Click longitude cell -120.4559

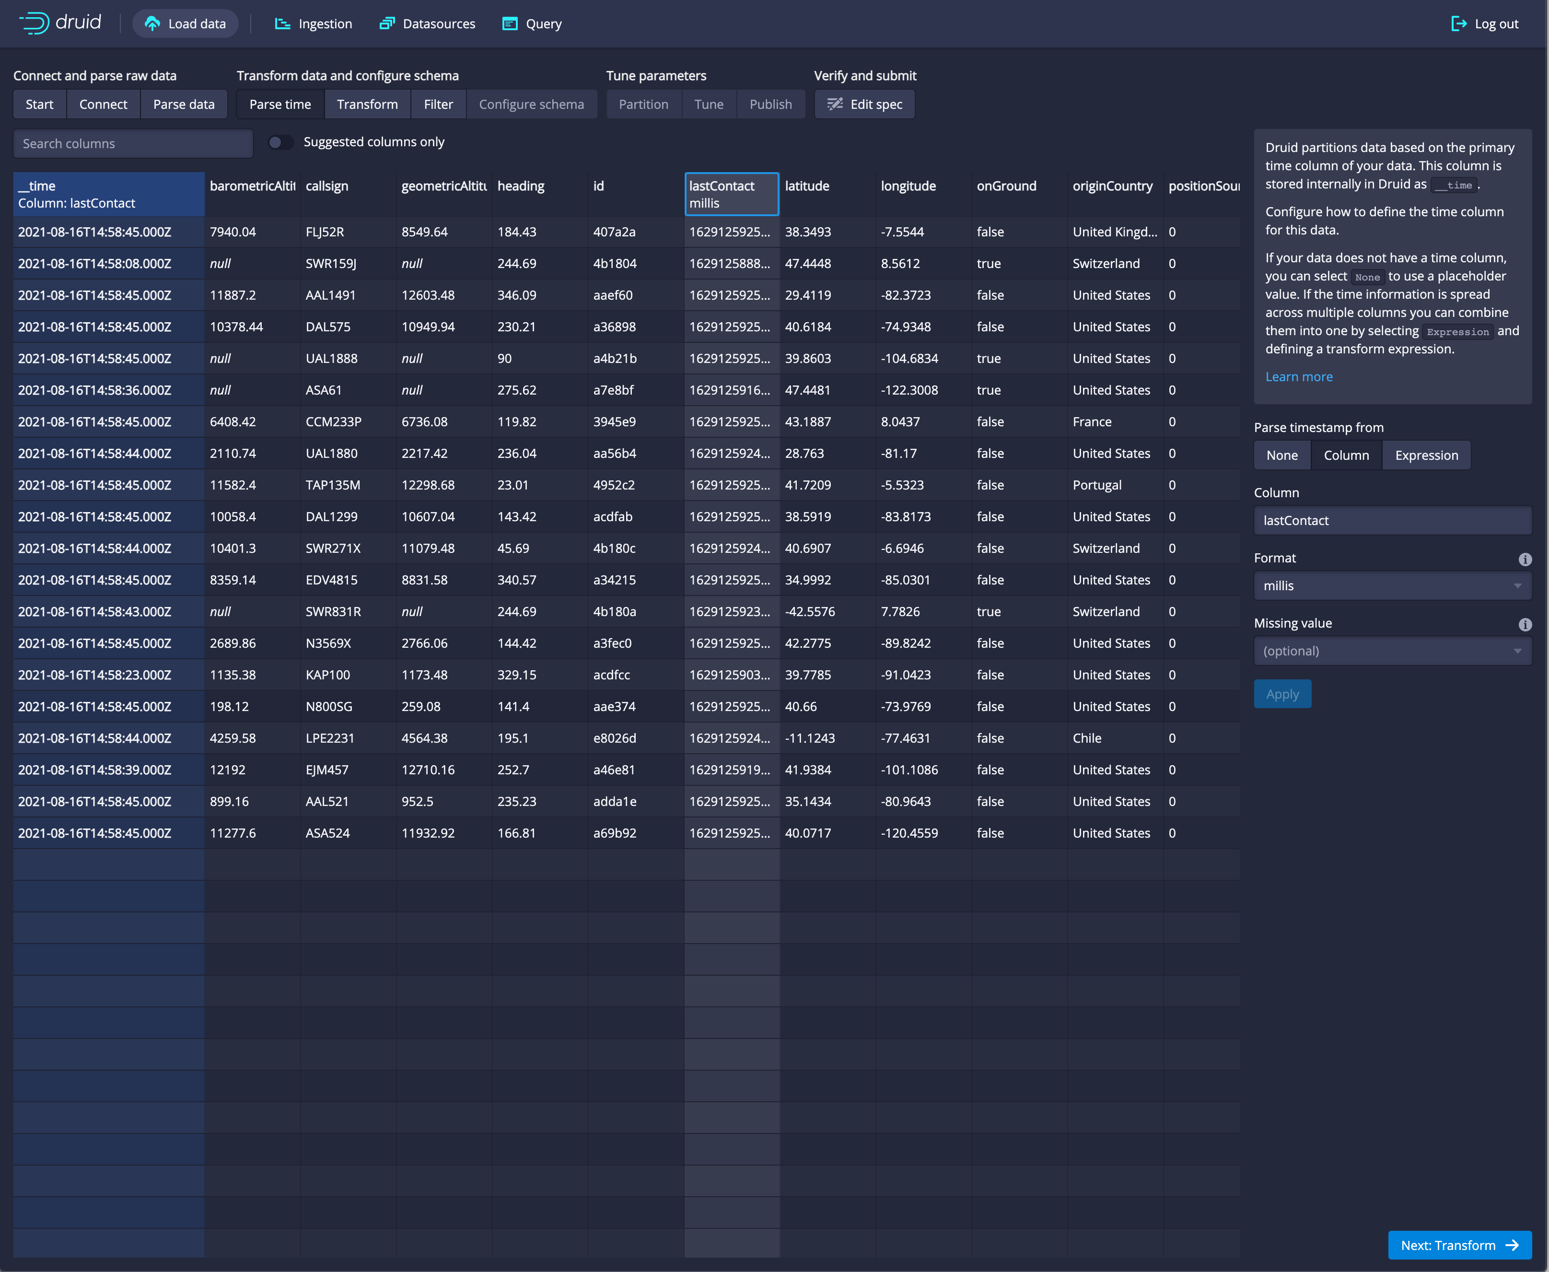pyautogui.click(x=923, y=833)
